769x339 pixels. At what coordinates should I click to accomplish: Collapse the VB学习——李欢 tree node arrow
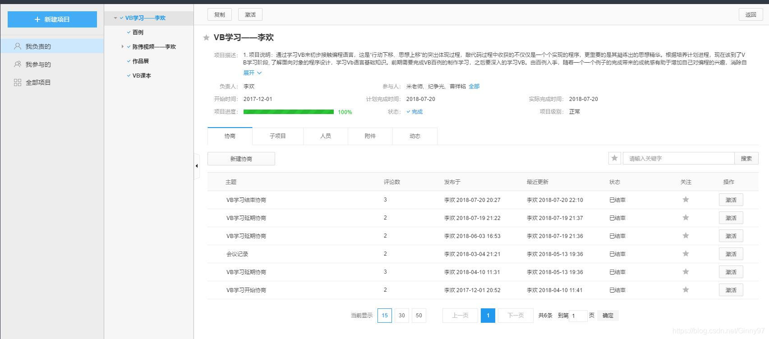115,18
